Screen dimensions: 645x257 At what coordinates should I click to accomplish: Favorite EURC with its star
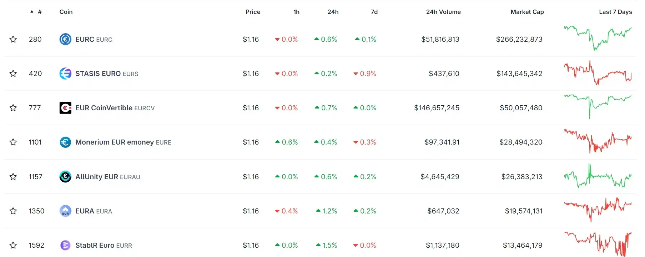click(13, 39)
